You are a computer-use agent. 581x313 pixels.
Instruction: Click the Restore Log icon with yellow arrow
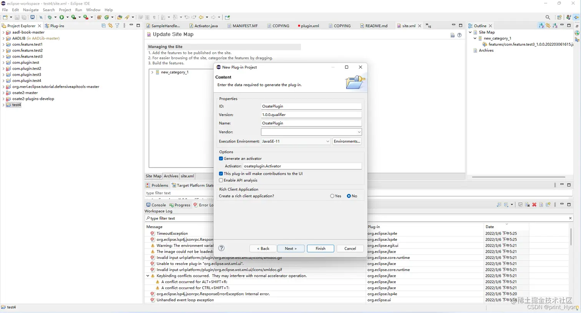pyautogui.click(x=548, y=205)
